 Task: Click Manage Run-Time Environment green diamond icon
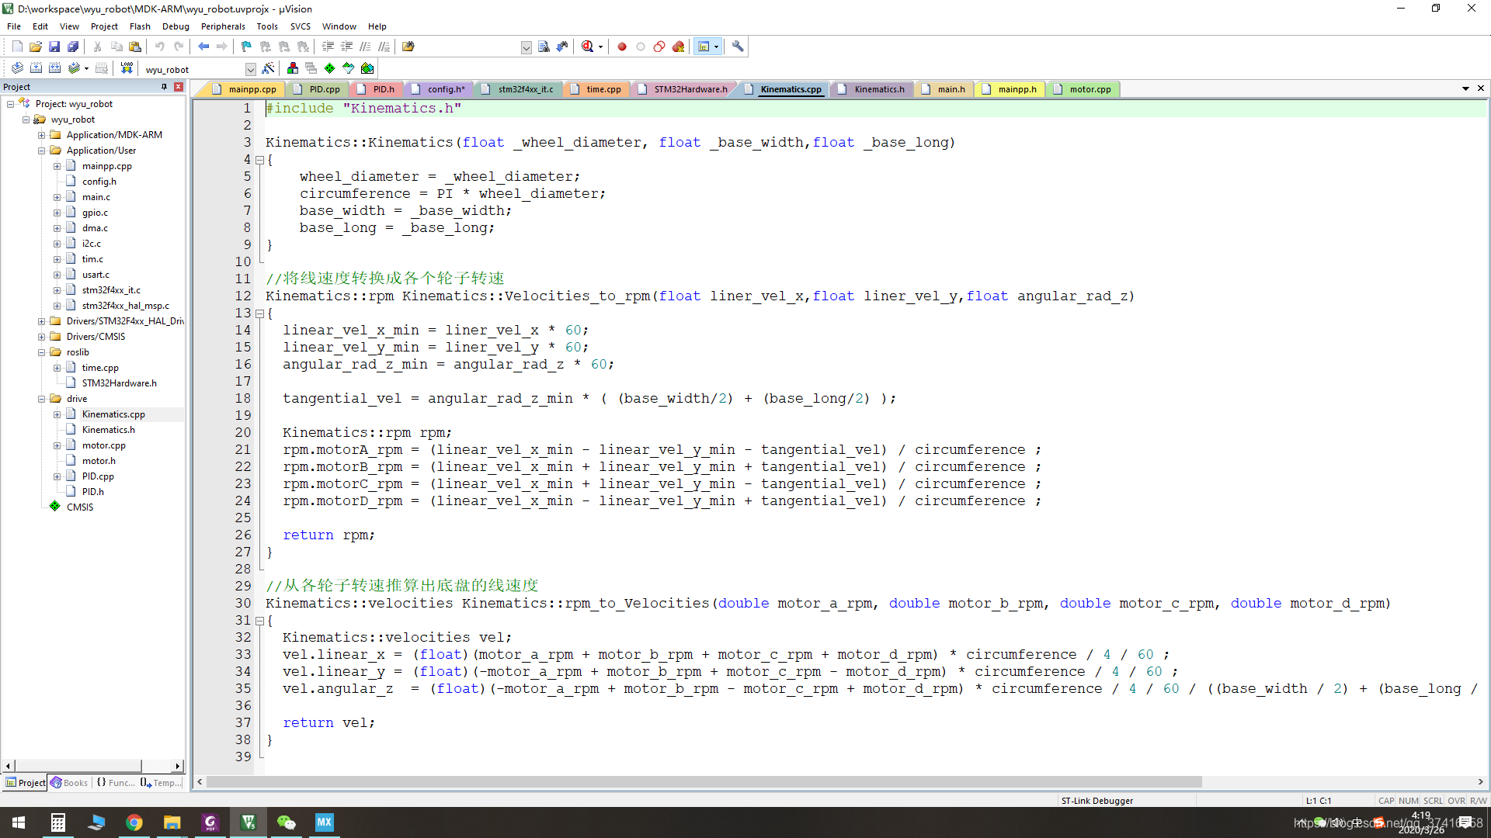point(329,68)
